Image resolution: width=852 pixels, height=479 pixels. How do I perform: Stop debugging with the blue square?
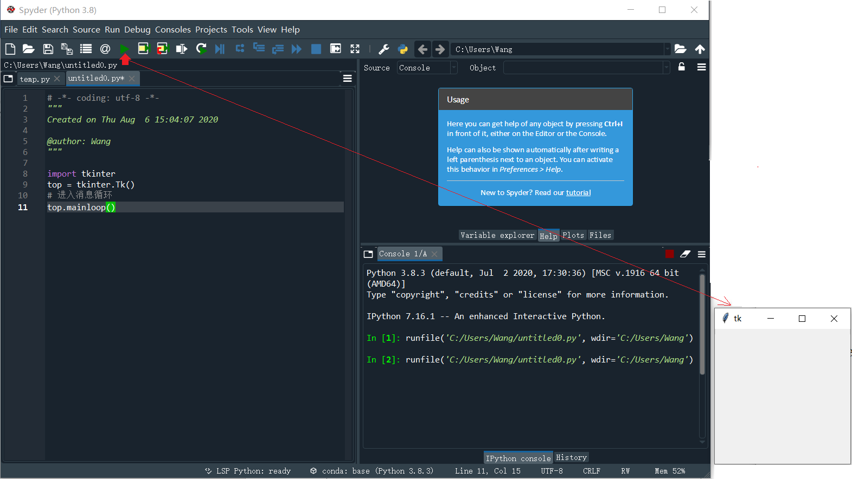point(316,49)
